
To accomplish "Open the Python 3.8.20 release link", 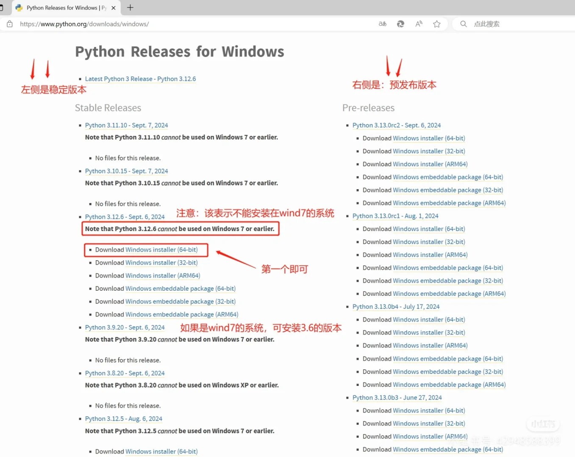I will click(125, 373).
